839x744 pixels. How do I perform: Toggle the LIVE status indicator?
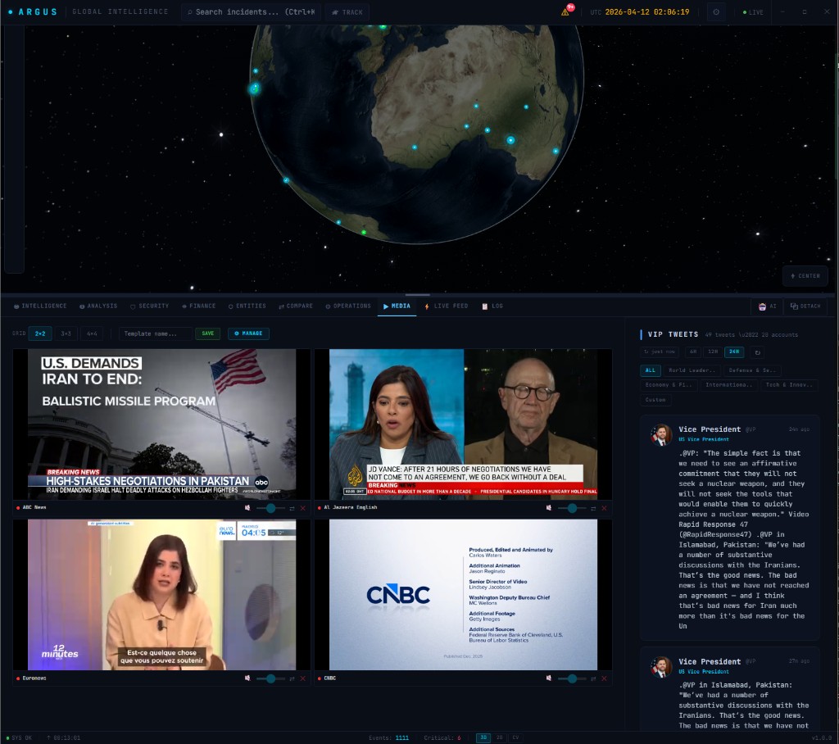click(x=753, y=11)
